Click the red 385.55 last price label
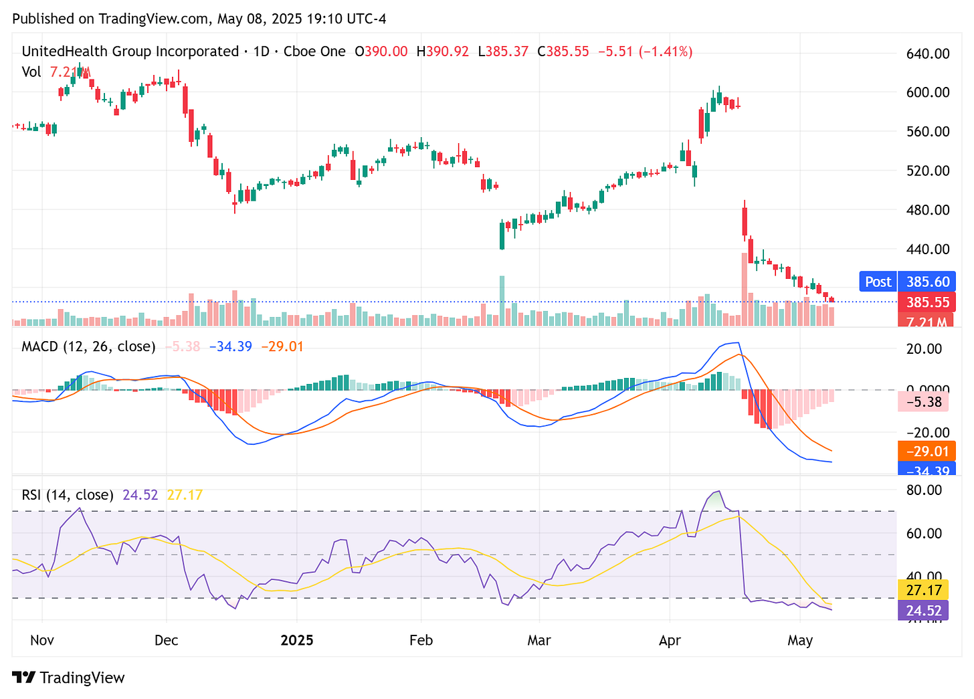Image resolution: width=974 pixels, height=699 pixels. (x=927, y=302)
